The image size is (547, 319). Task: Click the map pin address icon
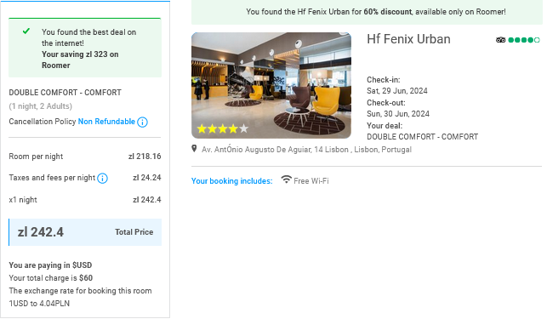(194, 149)
